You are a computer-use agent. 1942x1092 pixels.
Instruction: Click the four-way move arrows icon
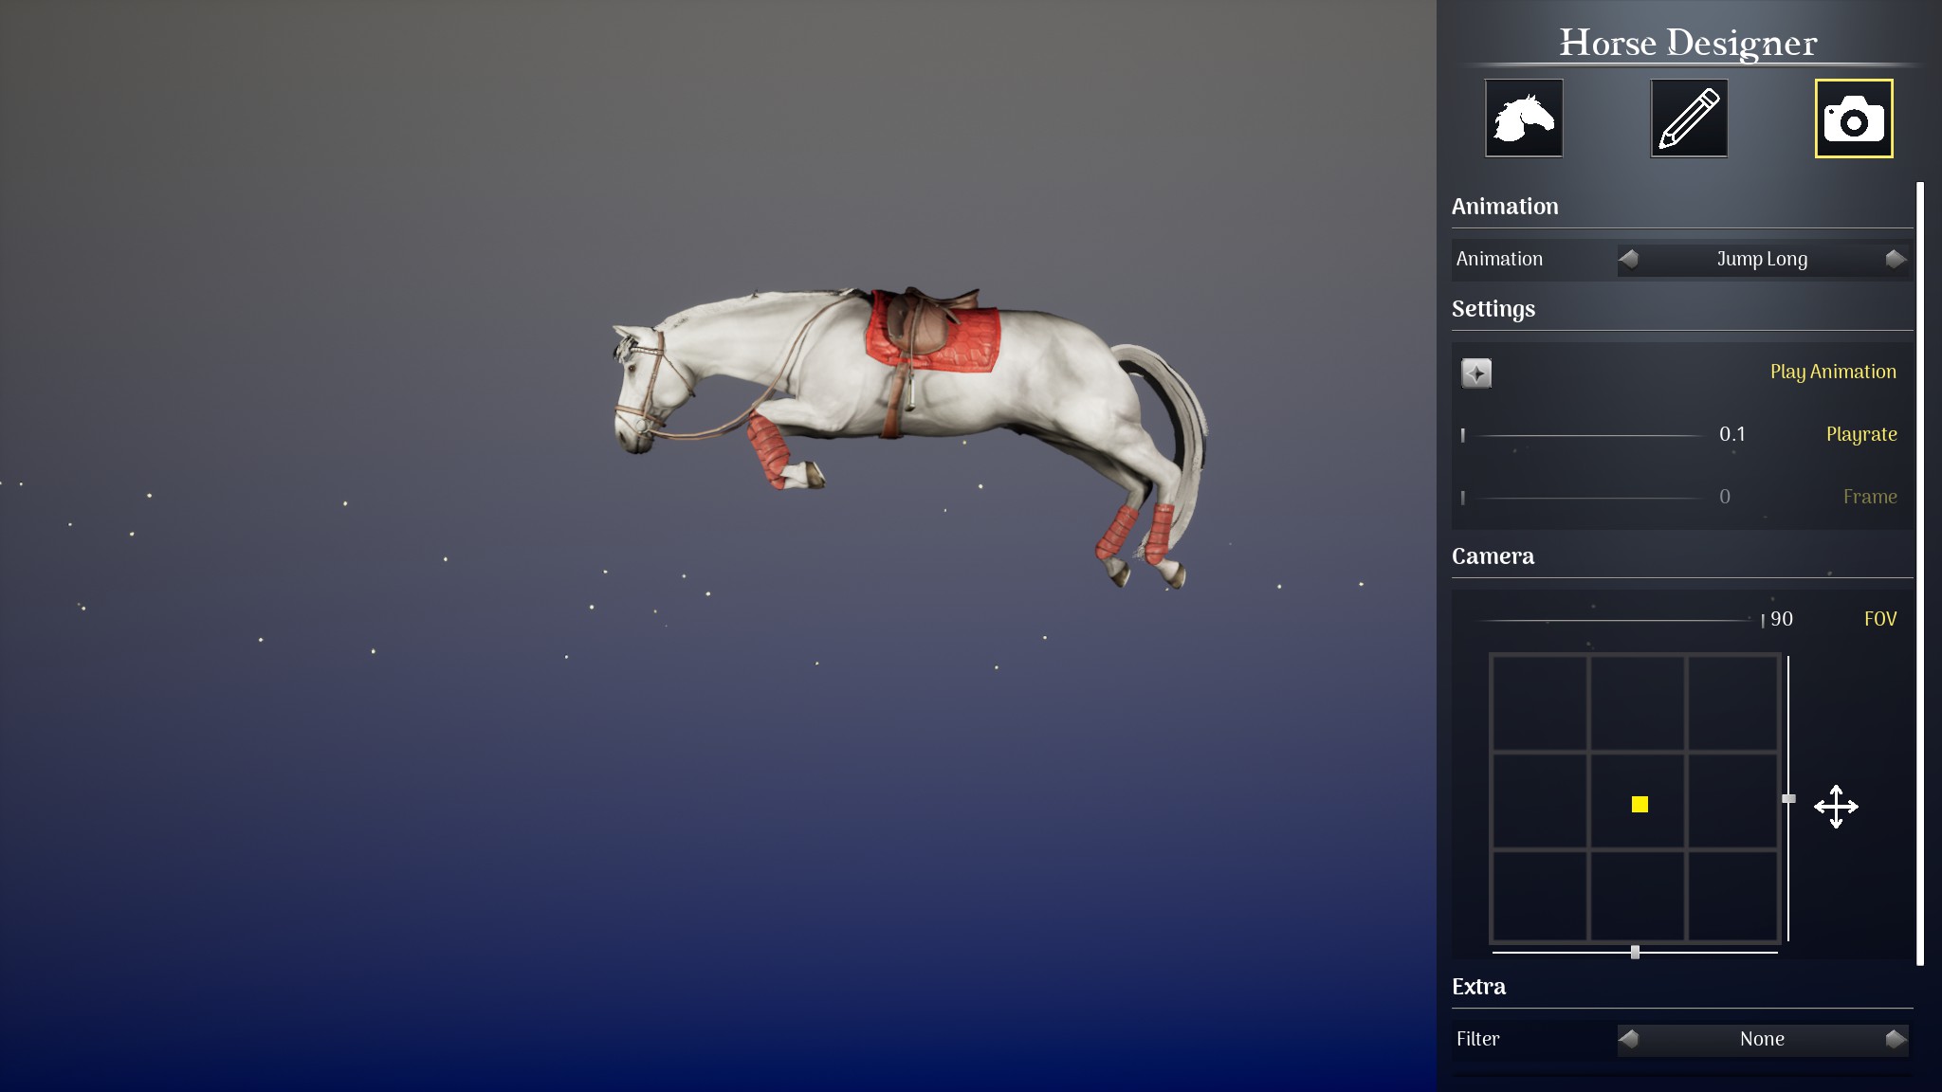[x=1836, y=807]
